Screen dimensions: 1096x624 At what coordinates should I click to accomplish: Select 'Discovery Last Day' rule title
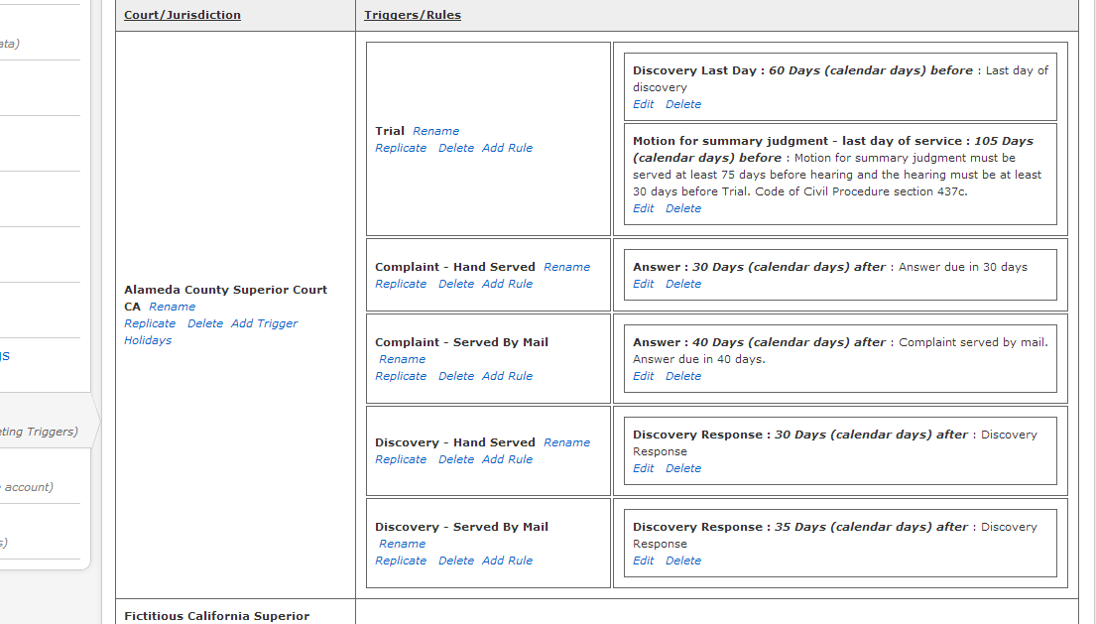click(x=694, y=70)
